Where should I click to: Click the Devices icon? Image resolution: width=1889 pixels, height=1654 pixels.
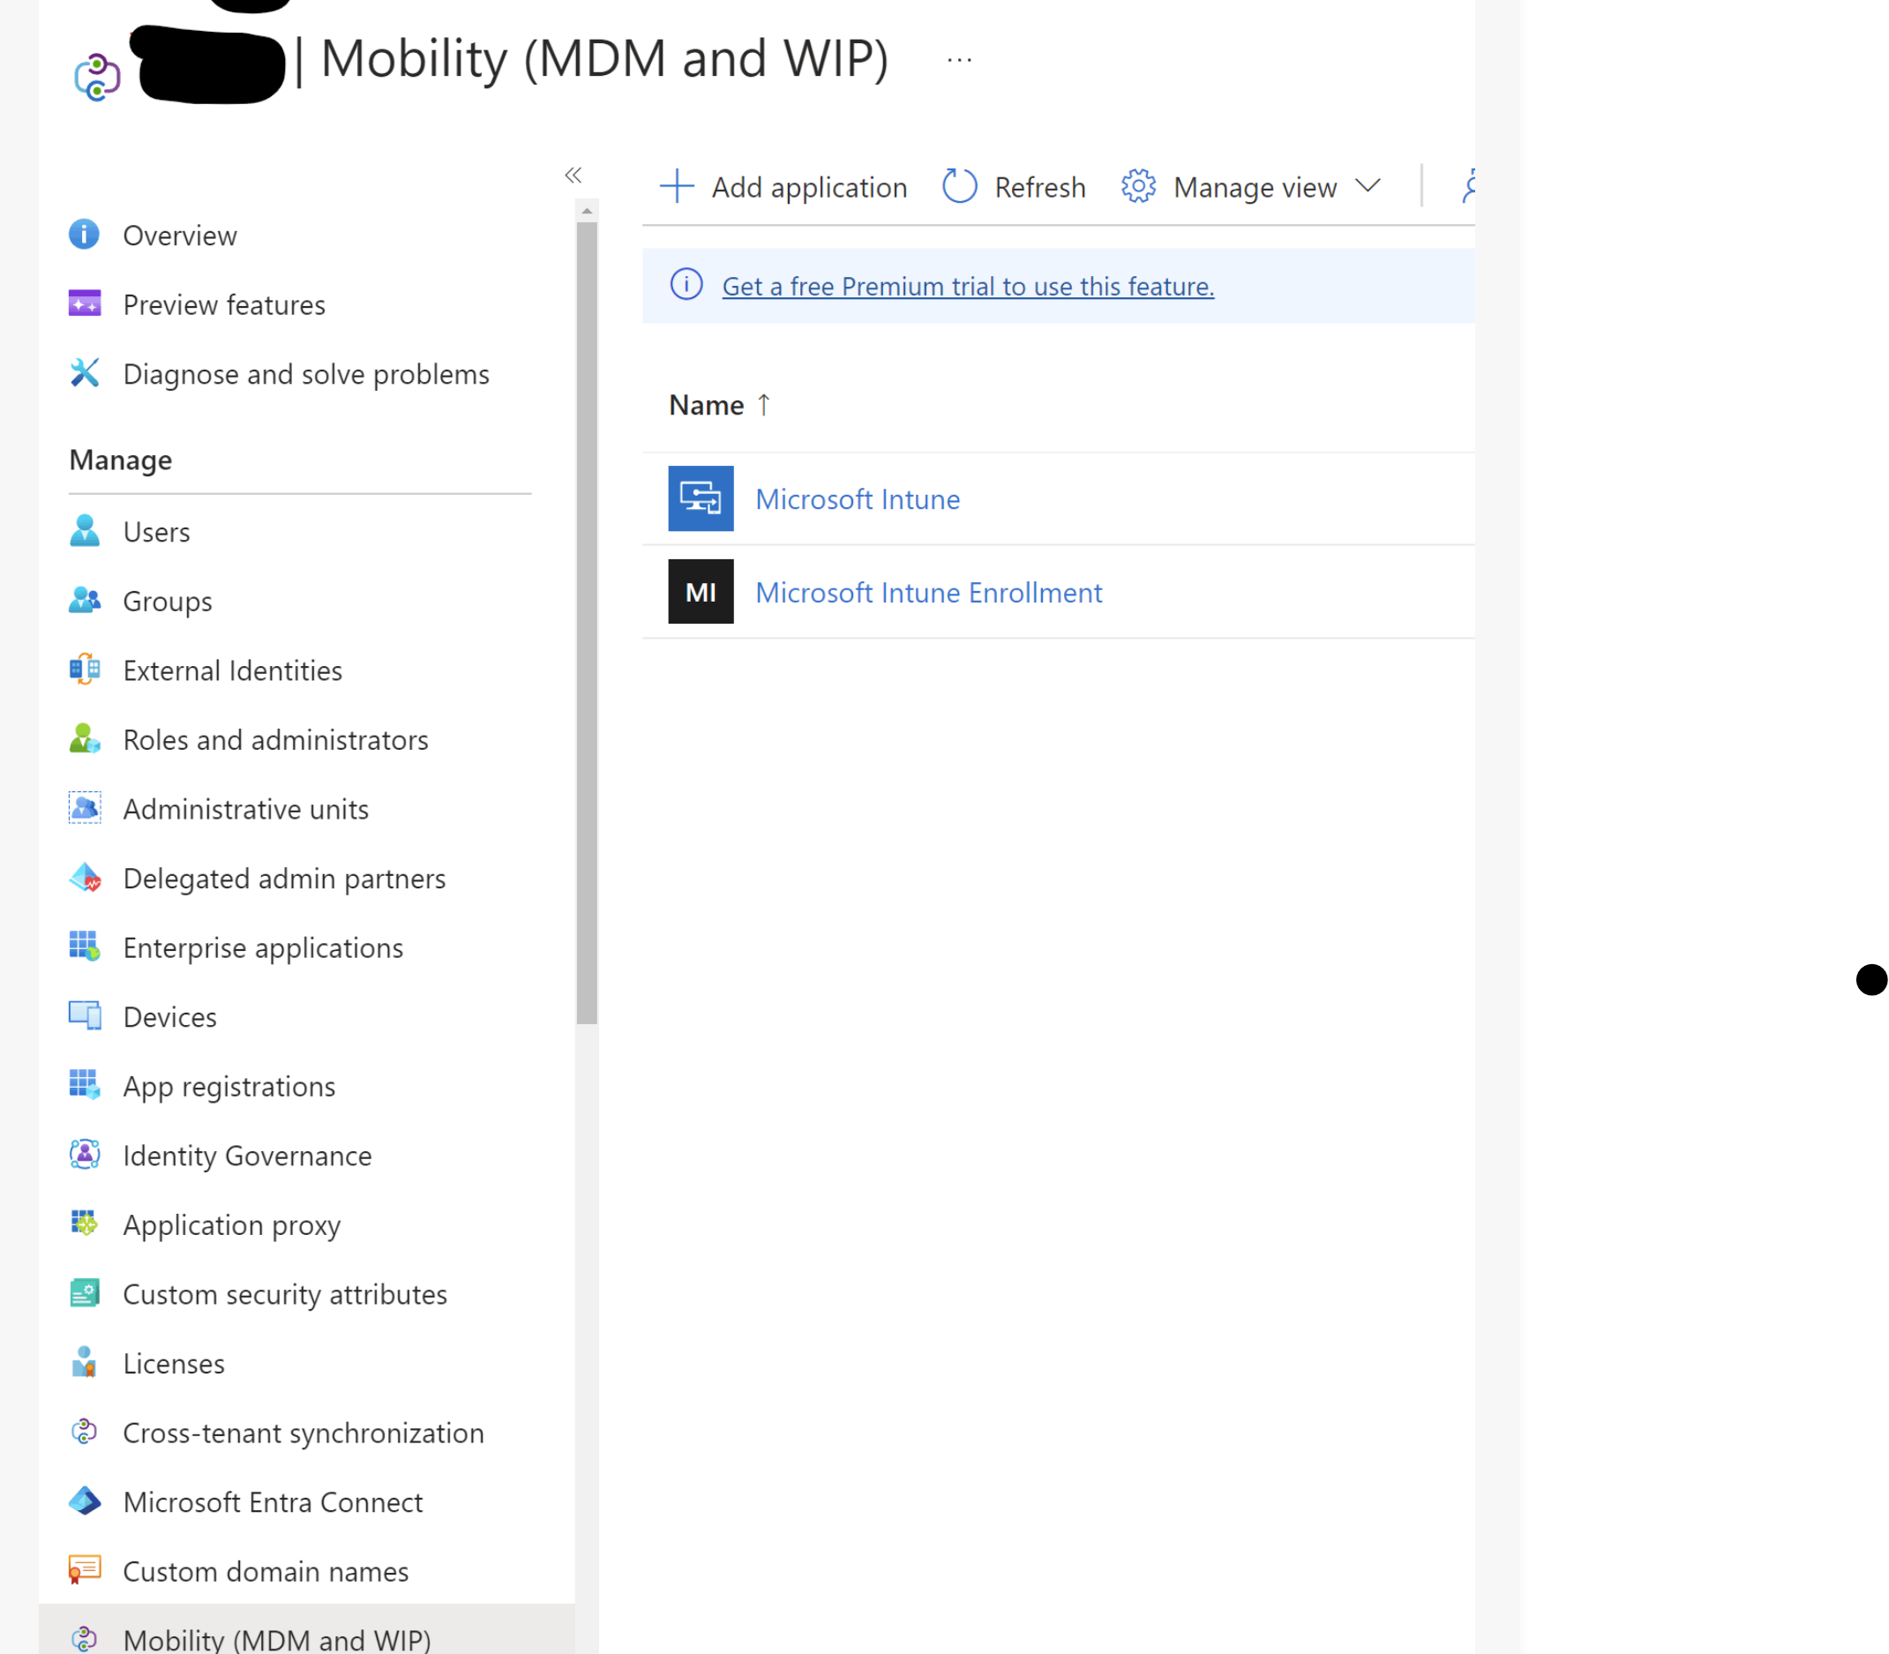pyautogui.click(x=84, y=1015)
